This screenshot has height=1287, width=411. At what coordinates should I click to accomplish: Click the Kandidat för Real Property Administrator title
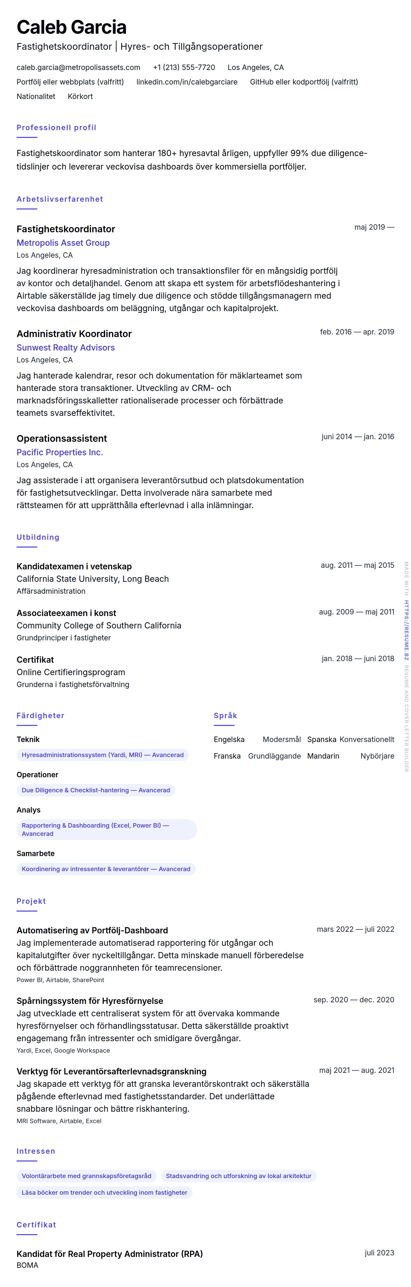click(x=109, y=1254)
